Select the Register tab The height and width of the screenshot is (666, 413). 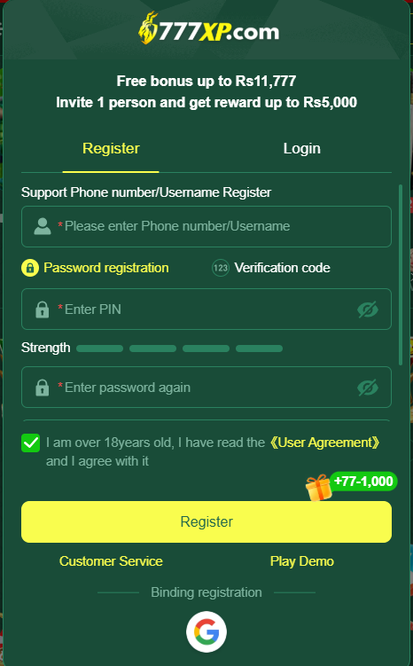[111, 149]
